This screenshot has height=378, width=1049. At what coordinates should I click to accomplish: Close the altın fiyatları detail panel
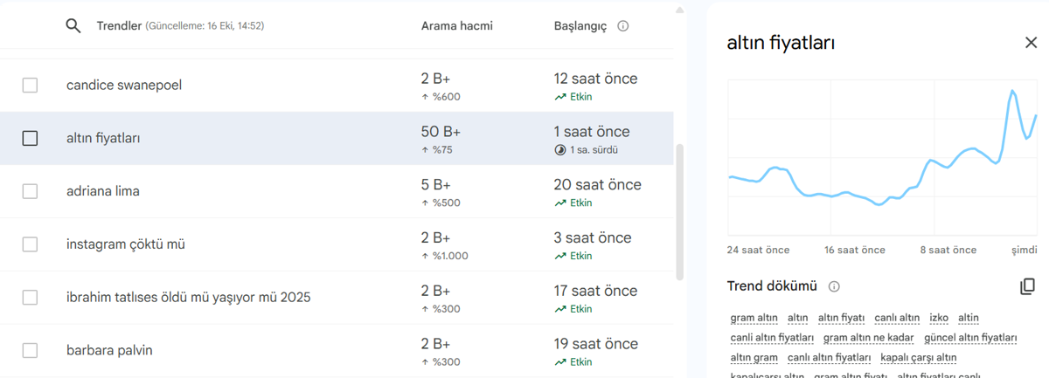tap(1031, 43)
